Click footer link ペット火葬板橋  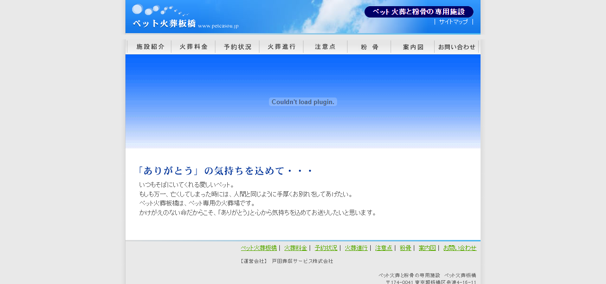pos(258,248)
